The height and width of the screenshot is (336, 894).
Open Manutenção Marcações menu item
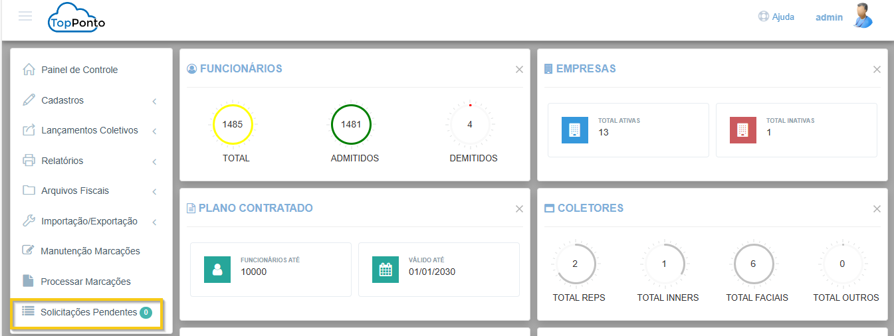click(90, 251)
